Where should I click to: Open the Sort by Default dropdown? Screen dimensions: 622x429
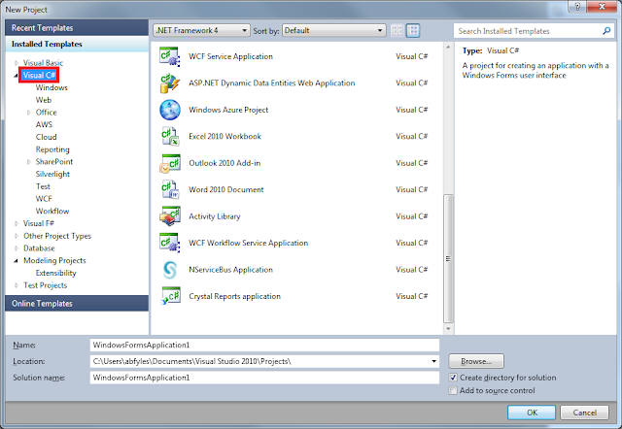pos(334,30)
